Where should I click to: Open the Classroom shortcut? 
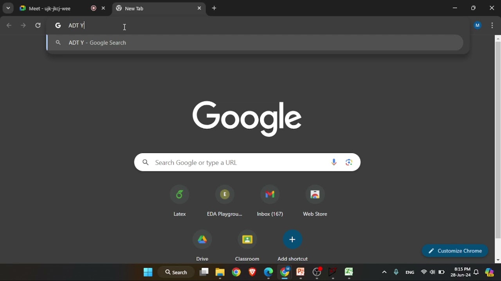click(x=247, y=246)
